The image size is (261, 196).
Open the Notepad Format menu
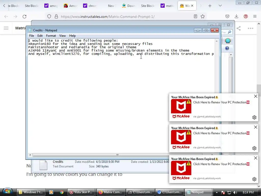[51, 36]
